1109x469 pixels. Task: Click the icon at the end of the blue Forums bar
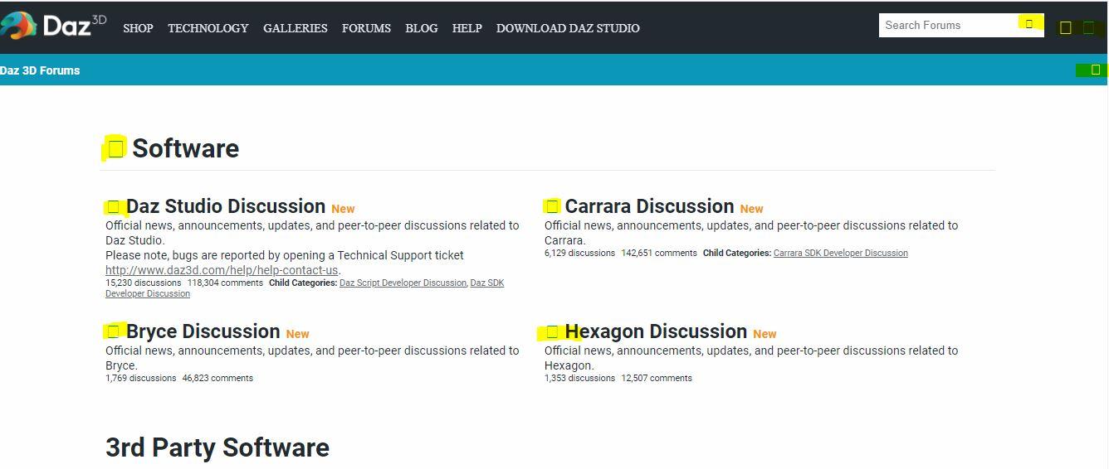[1095, 70]
